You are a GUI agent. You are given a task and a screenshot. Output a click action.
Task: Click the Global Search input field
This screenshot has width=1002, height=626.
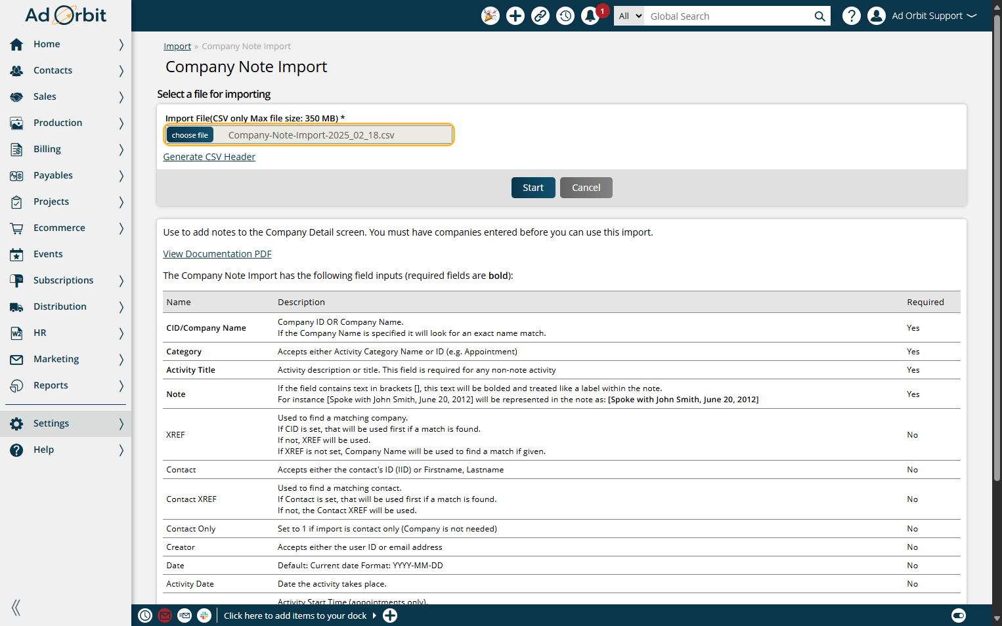[x=728, y=16]
